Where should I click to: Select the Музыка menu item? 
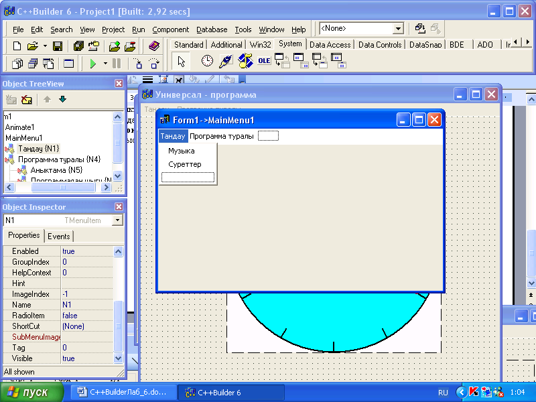182,151
